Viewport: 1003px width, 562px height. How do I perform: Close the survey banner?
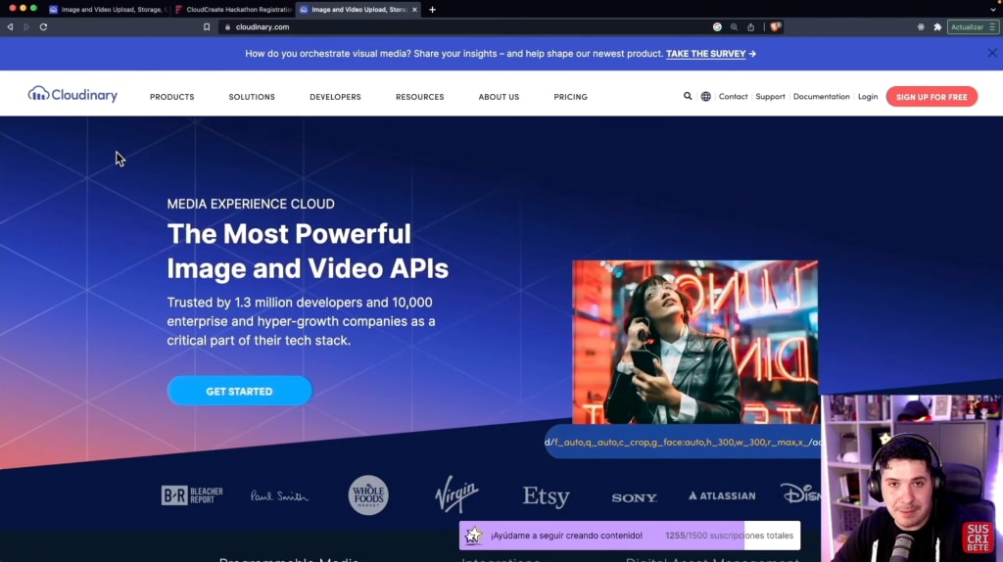(991, 53)
